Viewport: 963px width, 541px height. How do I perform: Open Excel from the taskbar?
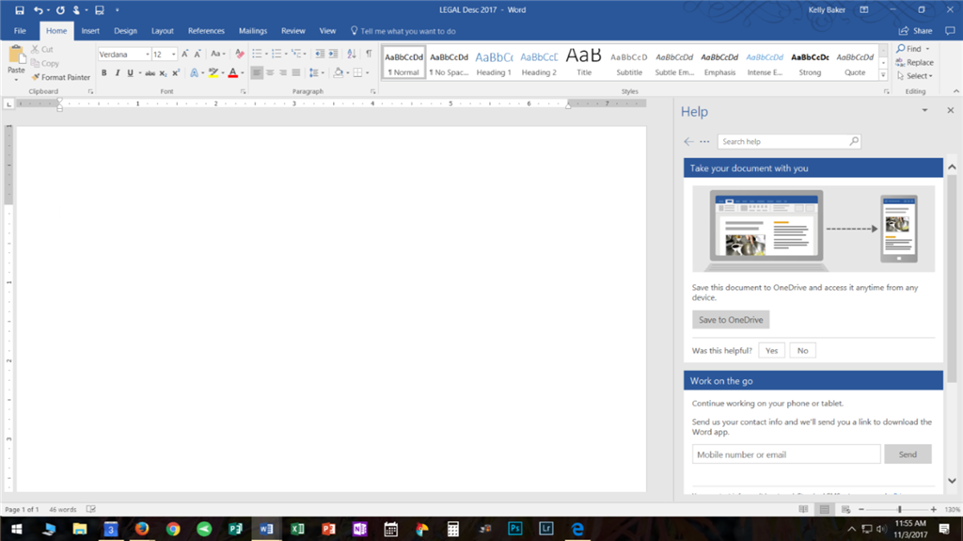(297, 529)
